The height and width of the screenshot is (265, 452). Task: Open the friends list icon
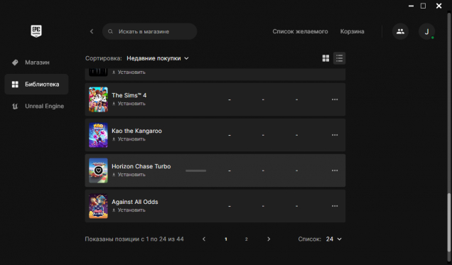click(x=400, y=31)
